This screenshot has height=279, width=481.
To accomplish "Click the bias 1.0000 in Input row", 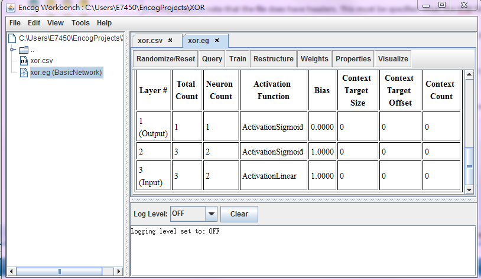I will [322, 176].
